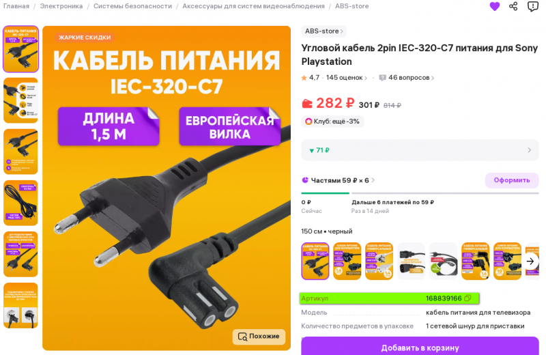
Task: Click the Похожие similar-items search icon
Action: click(x=243, y=337)
